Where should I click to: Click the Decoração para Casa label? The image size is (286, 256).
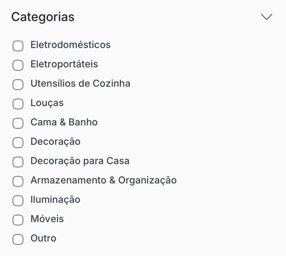[80, 161]
